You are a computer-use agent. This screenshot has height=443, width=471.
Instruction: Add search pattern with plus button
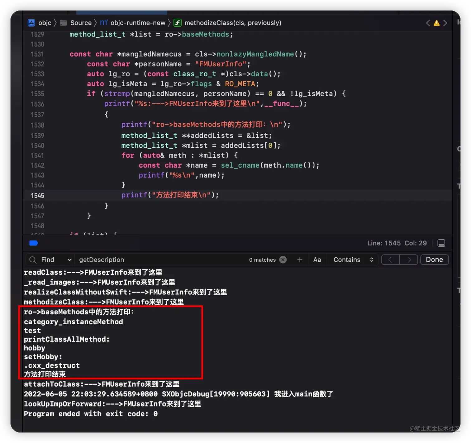[300, 260]
